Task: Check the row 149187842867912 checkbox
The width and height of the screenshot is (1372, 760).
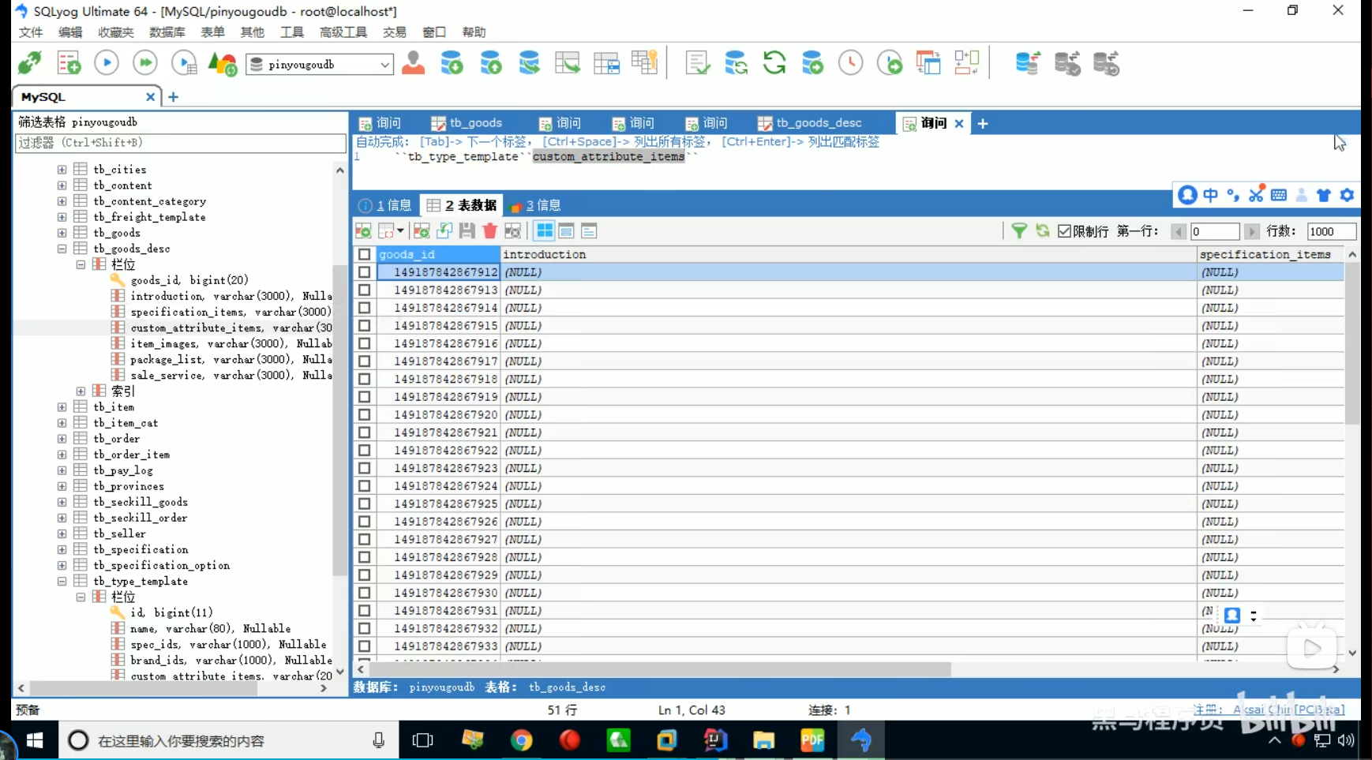Action: coord(364,271)
